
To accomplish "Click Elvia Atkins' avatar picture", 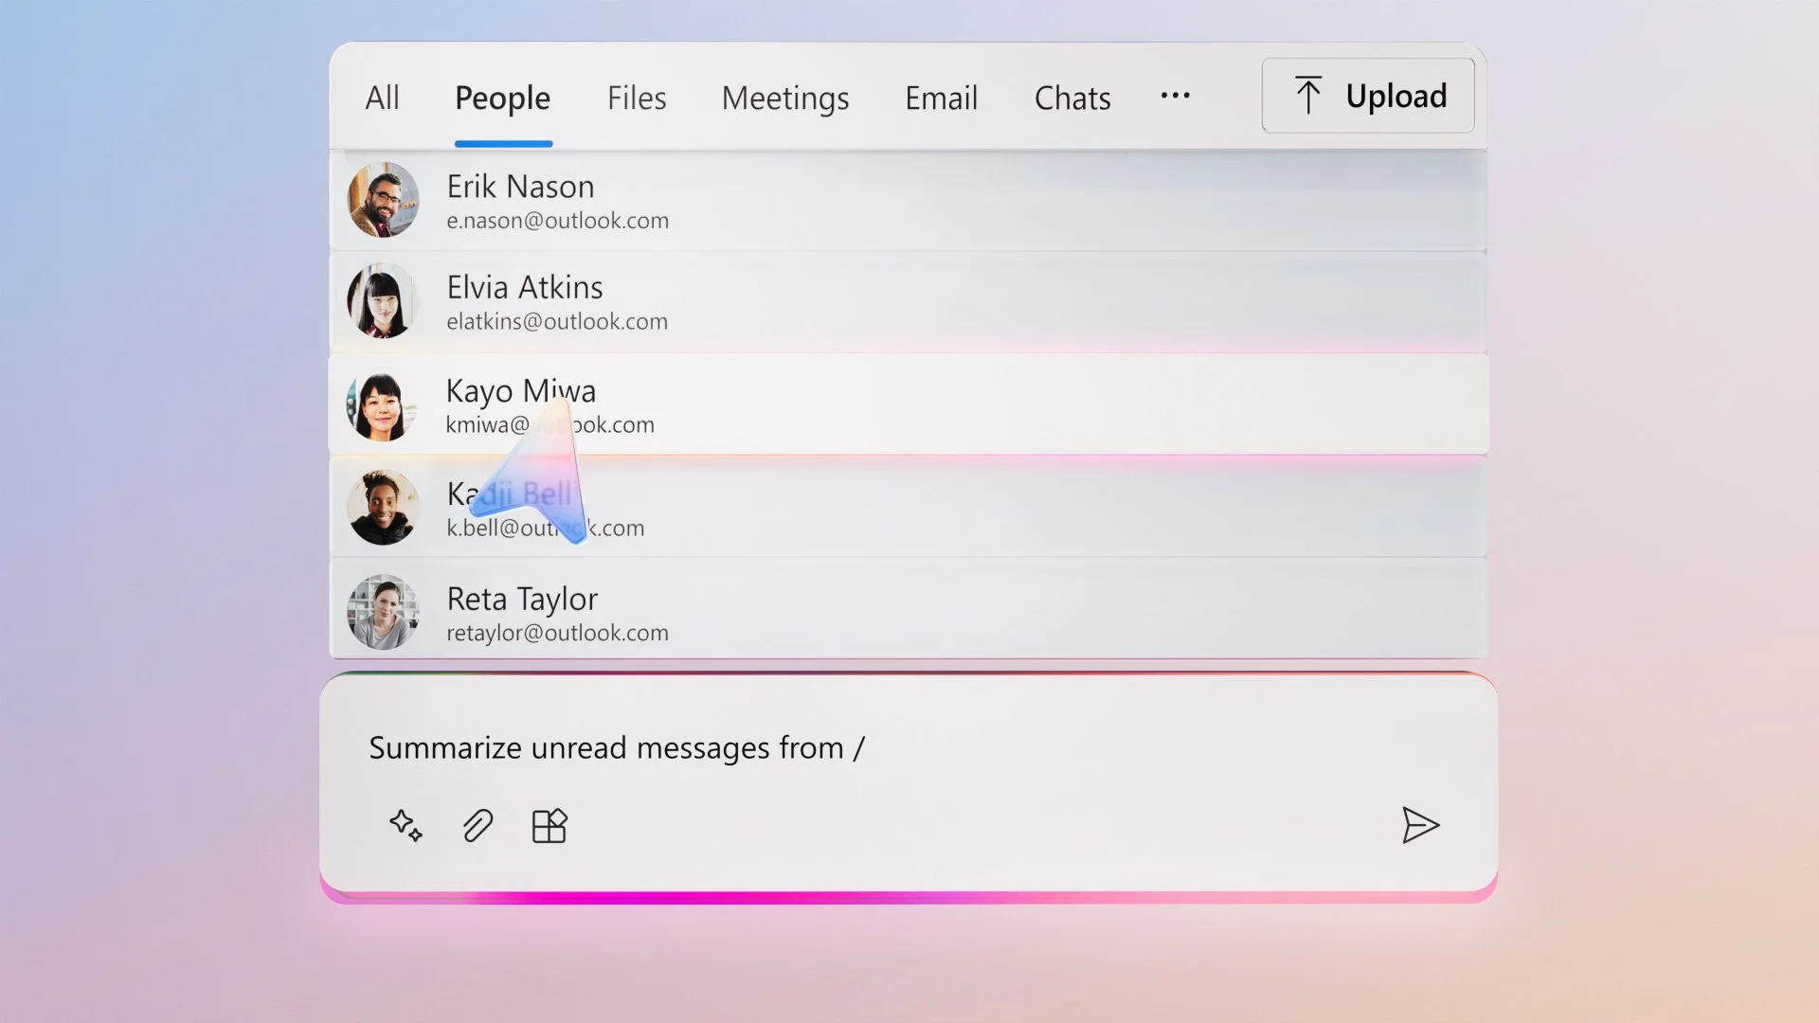I will (x=383, y=302).
